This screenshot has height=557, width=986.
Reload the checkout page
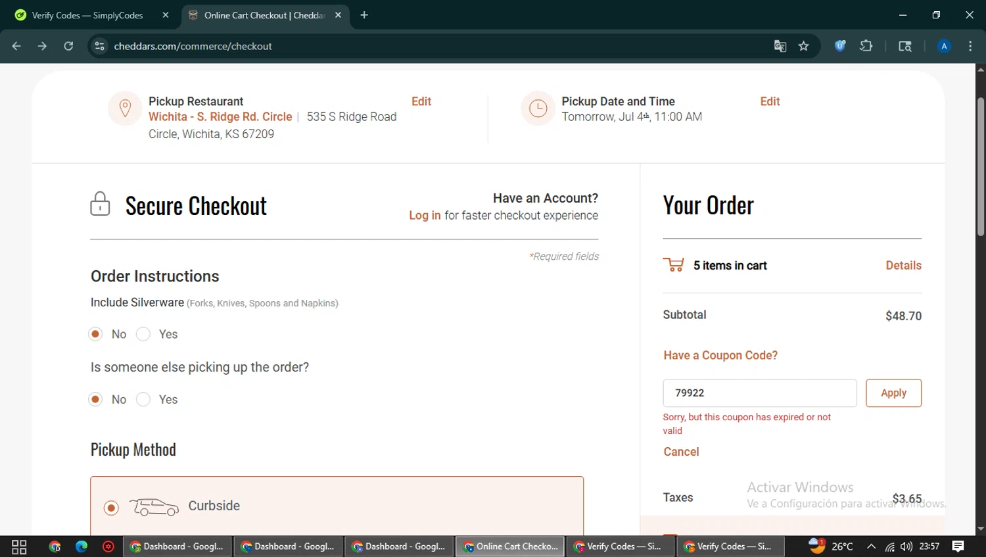pos(68,46)
